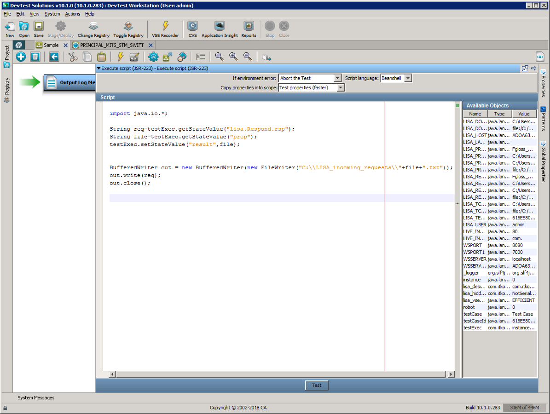Close the Sample tab
550x414 pixels.
[65, 45]
